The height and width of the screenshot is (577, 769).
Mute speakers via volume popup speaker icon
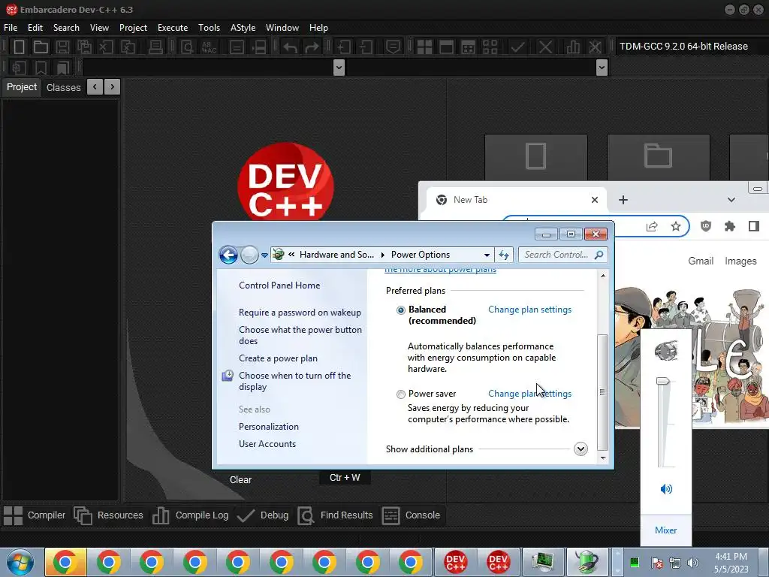(666, 488)
